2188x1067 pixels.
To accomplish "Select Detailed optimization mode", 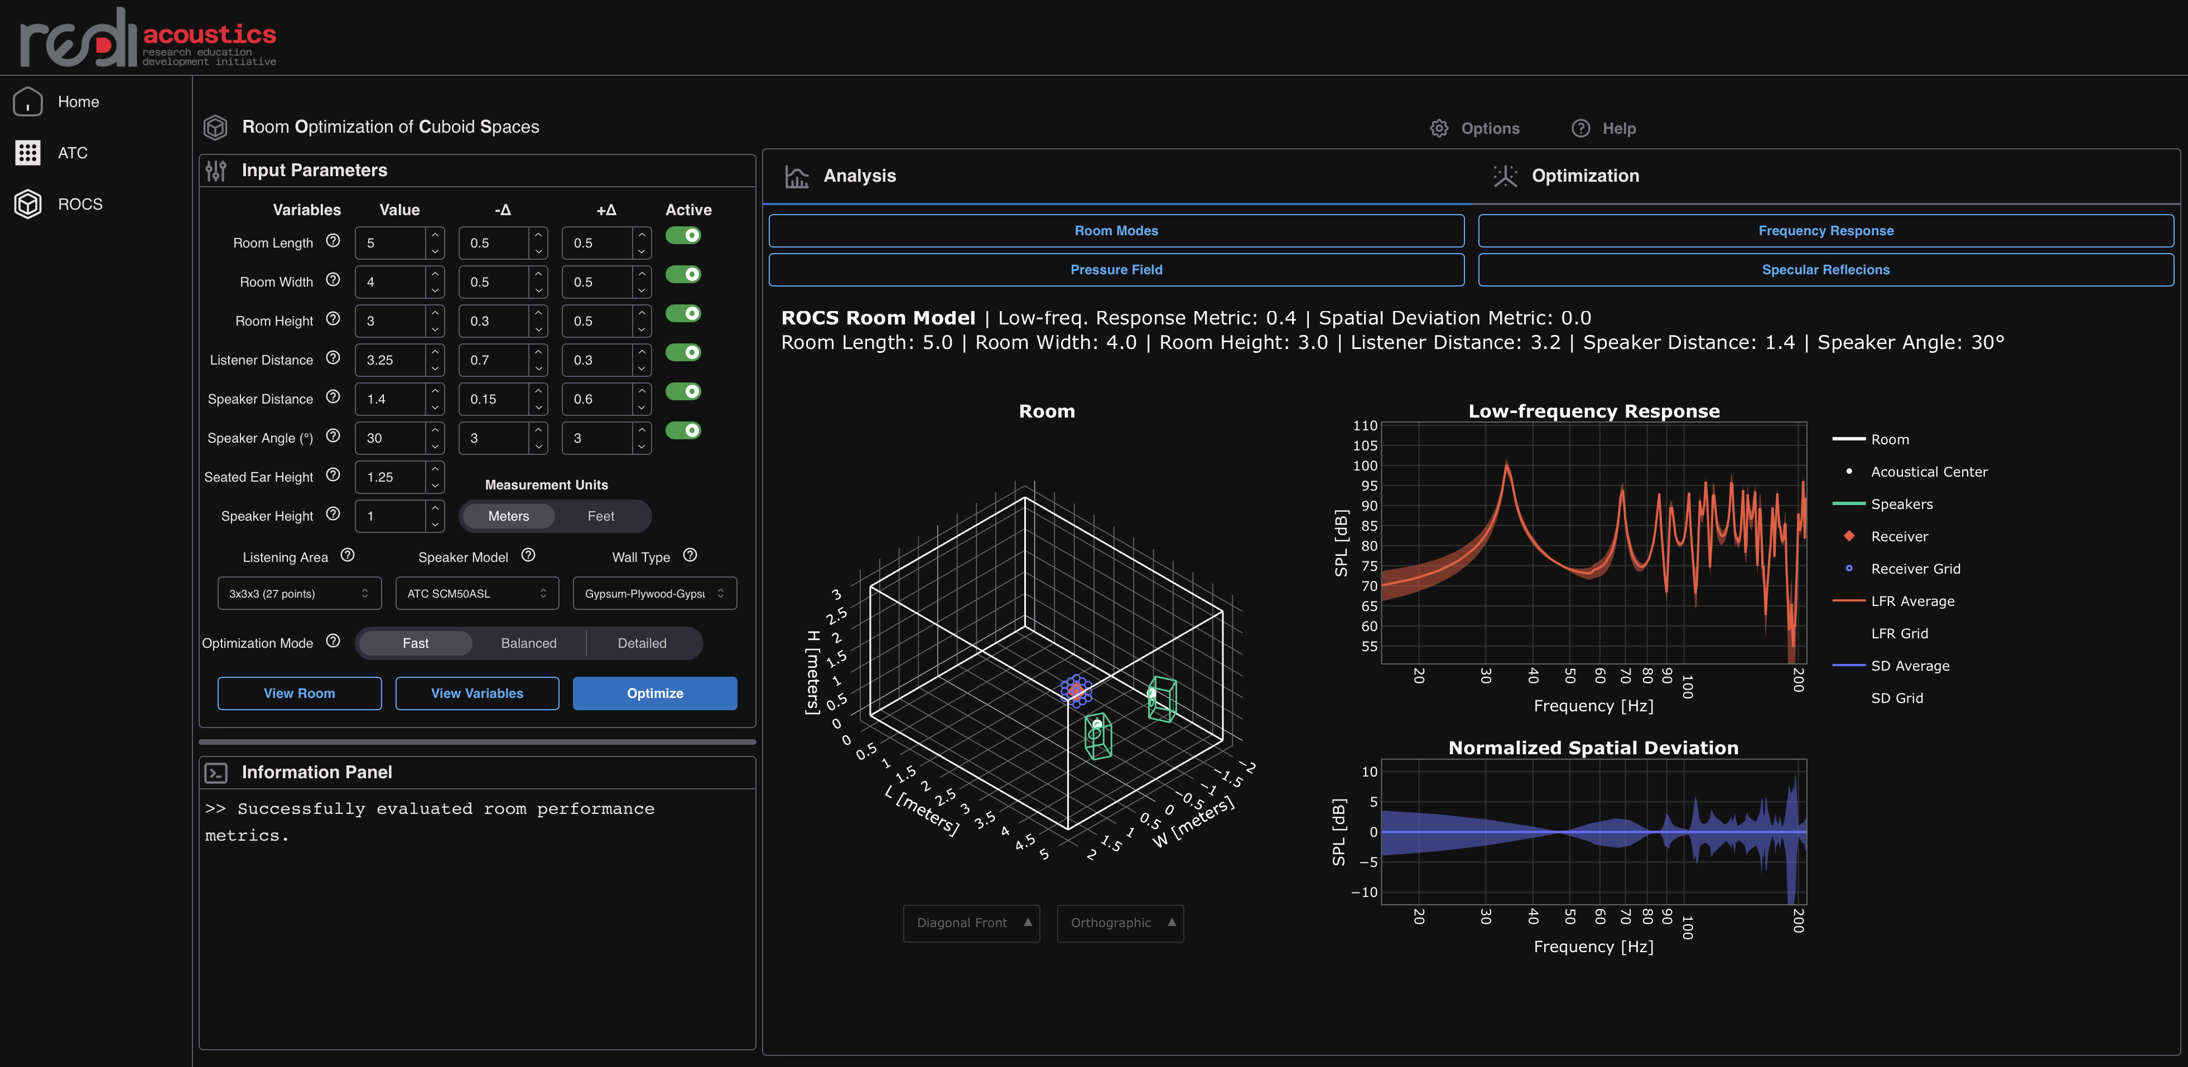I will (641, 643).
